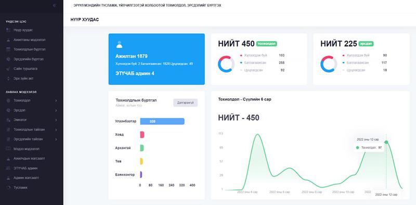Viewport: 416px width, 205px height.
Task: Click the Ажилтны мэдээлэл person icon
Action: (x=8, y=40)
